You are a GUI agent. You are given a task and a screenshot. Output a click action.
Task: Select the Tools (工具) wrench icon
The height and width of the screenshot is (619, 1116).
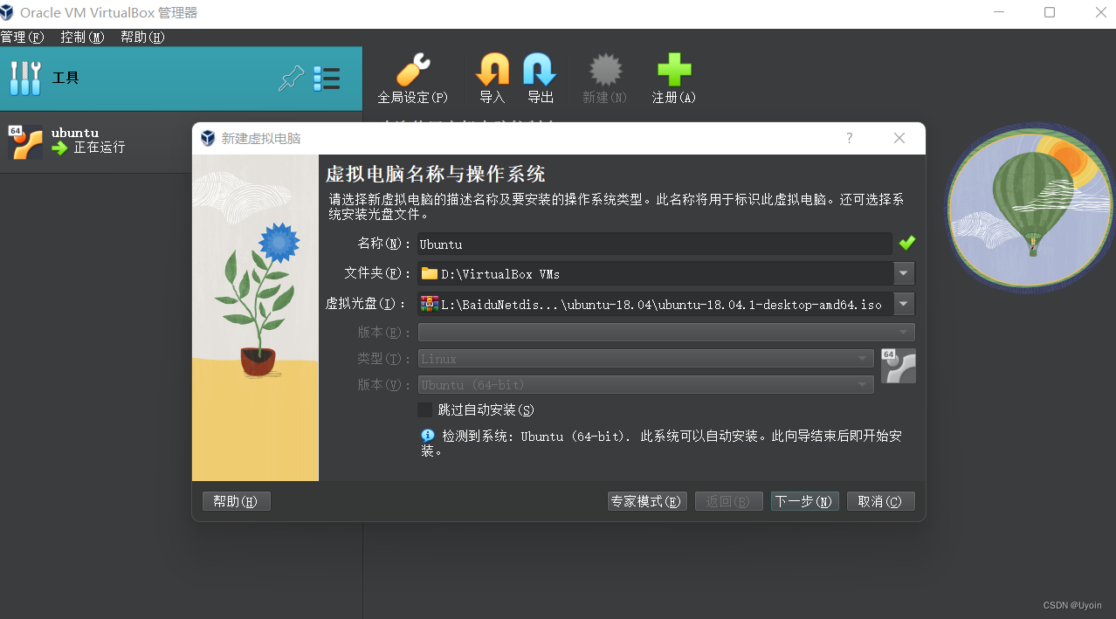coord(25,78)
